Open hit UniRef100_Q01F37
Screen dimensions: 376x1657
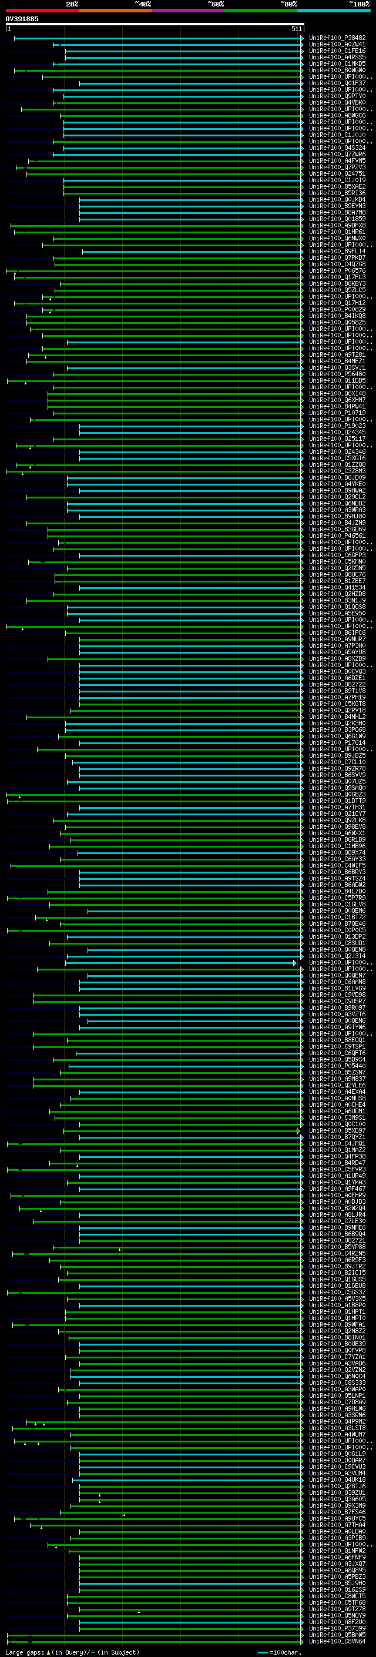[x=337, y=83]
